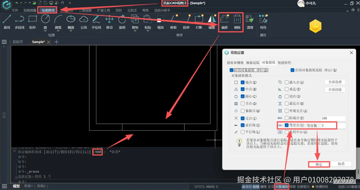Select the 直线 line tool
The image size is (360, 190).
point(7,22)
